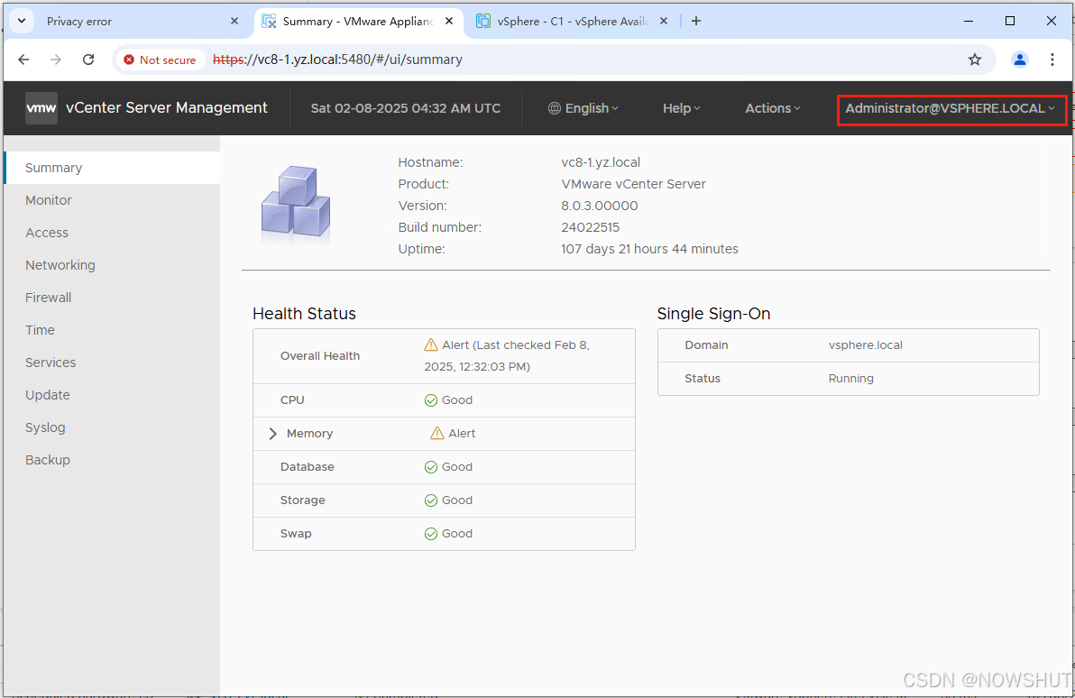1075x698 pixels.
Task: Select Summary in the sidebar
Action: pos(113,168)
